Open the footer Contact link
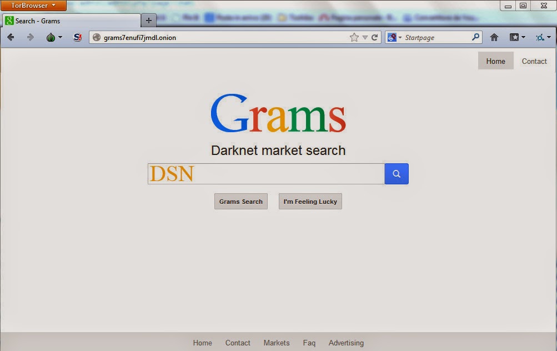This screenshot has height=351, width=557. pos(238,343)
